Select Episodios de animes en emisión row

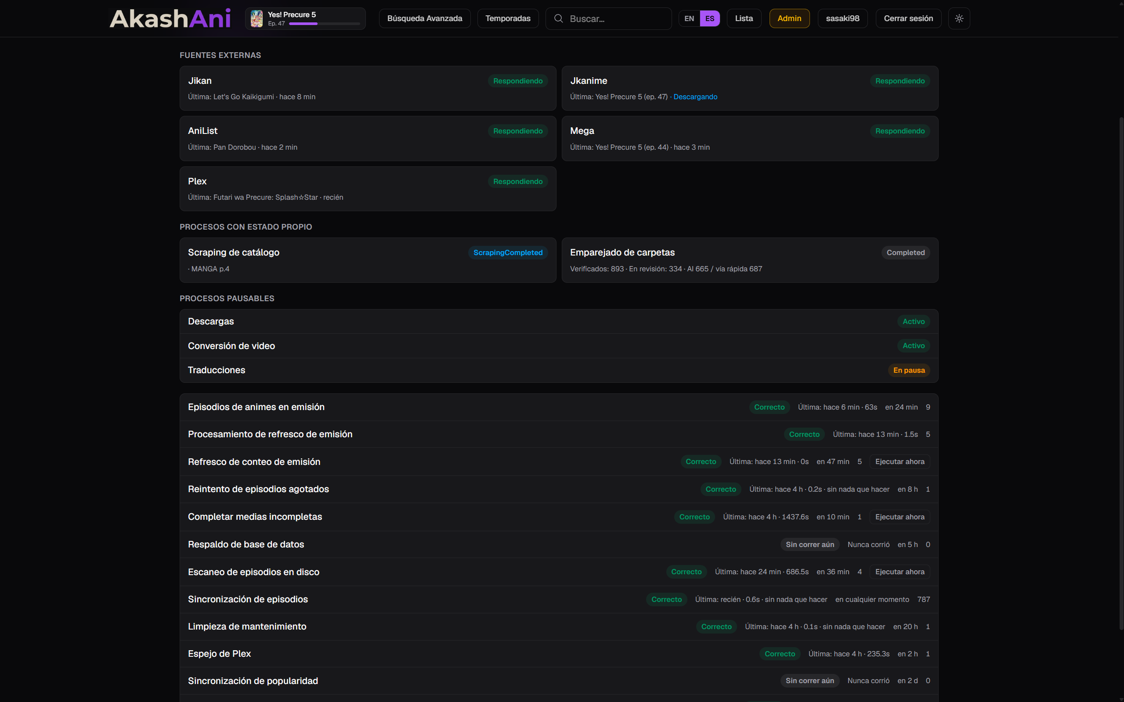[x=559, y=407]
